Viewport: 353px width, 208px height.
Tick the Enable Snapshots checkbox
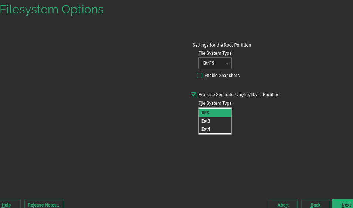click(x=200, y=76)
